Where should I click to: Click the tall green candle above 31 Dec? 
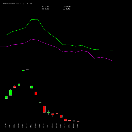click(x=11, y=93)
